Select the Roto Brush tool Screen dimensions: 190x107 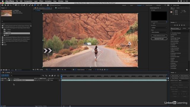pyautogui.click(x=38, y=5)
